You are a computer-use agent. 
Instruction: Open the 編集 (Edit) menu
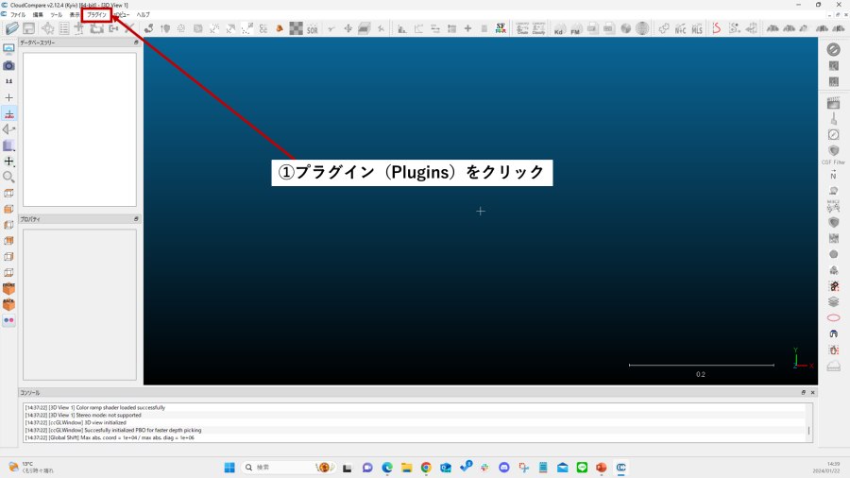pos(38,14)
